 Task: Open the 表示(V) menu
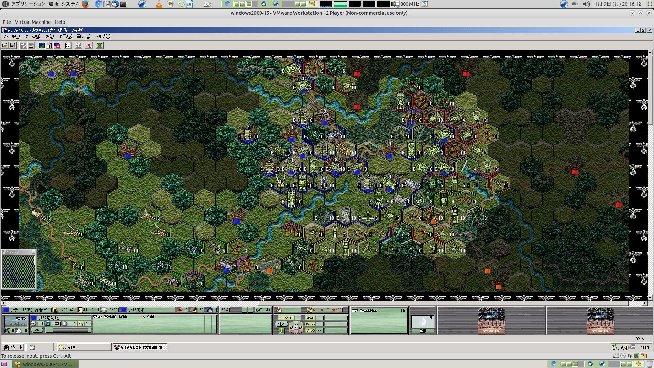pyautogui.click(x=65, y=36)
